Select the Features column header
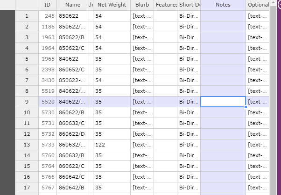The width and height of the screenshot is (281, 195). click(166, 5)
